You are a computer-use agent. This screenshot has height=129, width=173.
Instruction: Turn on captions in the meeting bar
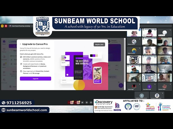pos(82,102)
